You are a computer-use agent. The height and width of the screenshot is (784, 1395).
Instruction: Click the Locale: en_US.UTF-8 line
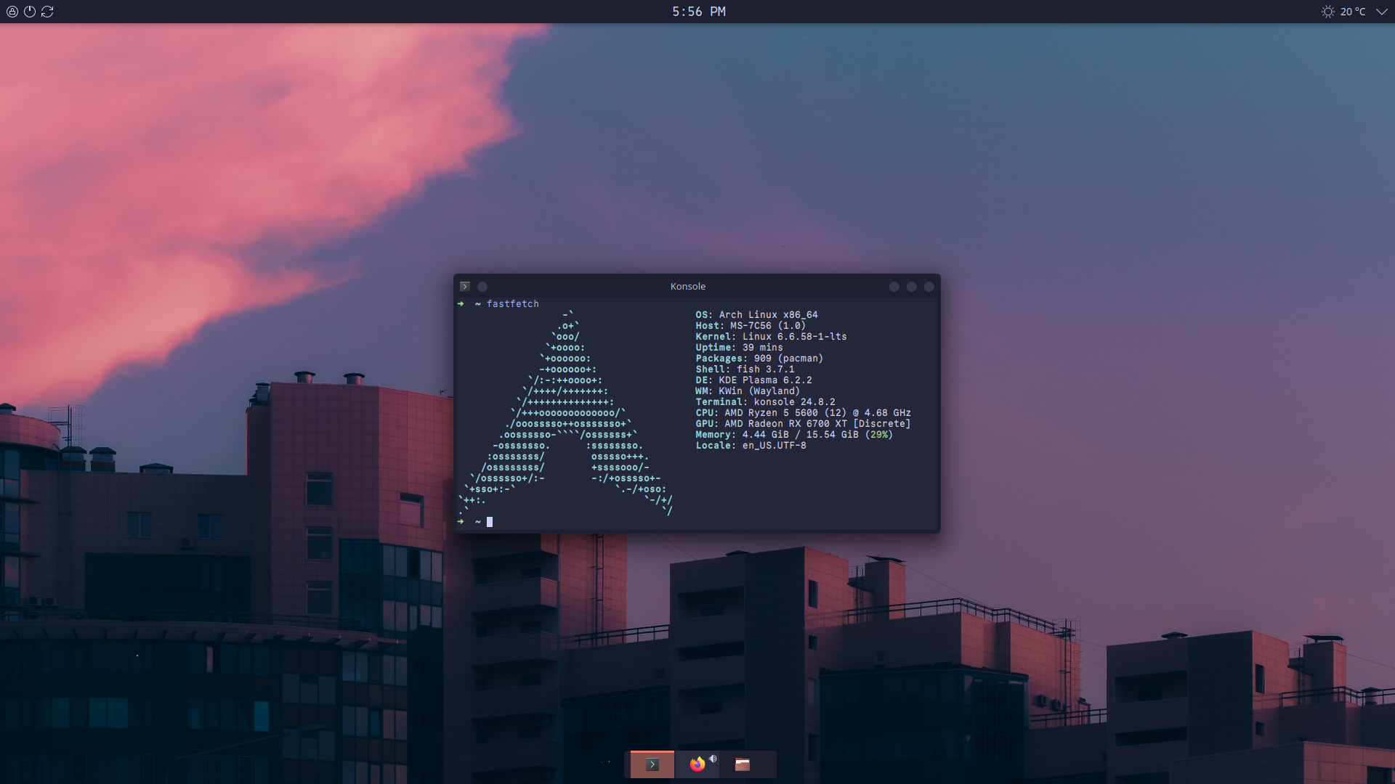751,446
